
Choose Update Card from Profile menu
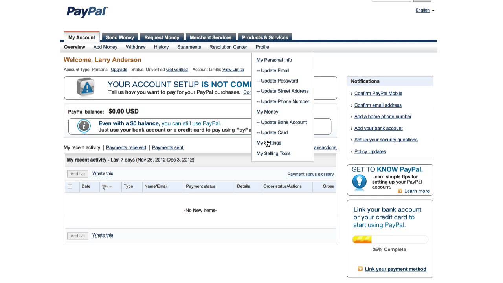click(x=272, y=132)
